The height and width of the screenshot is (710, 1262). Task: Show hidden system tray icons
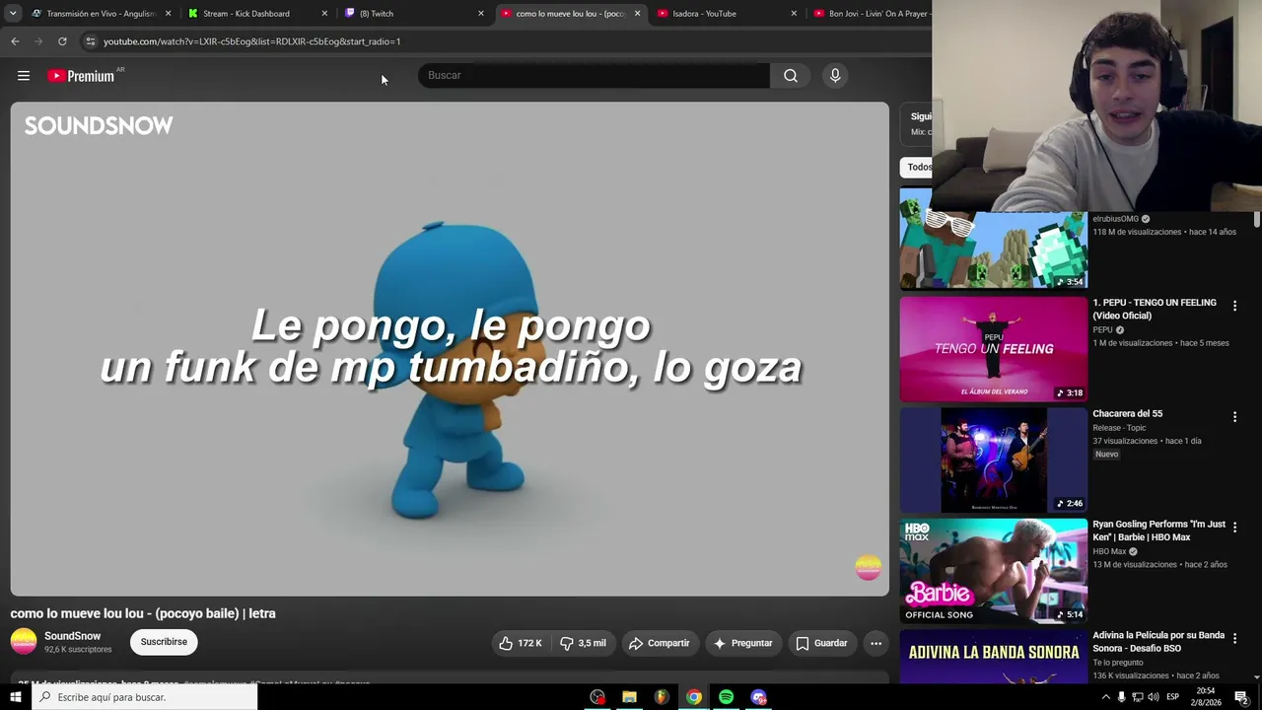coord(1105,697)
